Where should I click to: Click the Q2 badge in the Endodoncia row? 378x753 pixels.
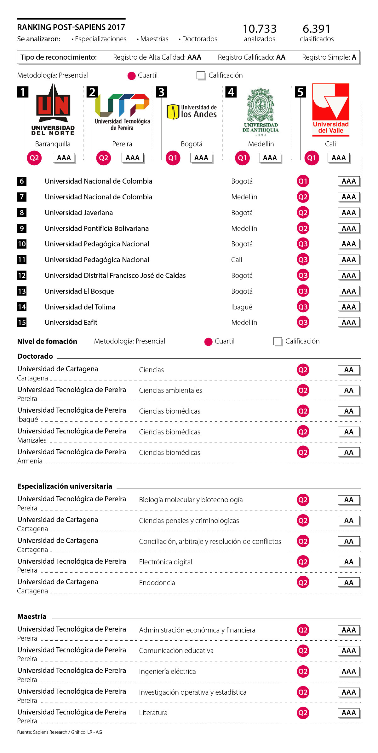click(x=303, y=583)
